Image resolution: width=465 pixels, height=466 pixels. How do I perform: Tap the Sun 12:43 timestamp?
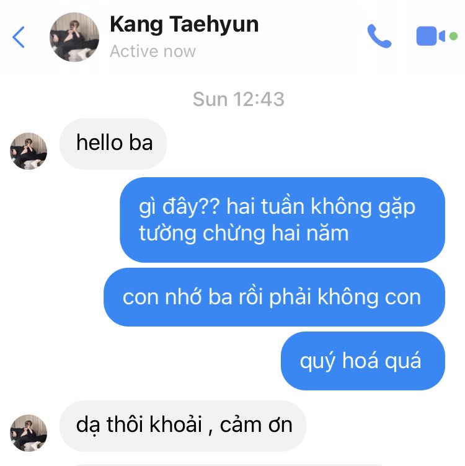[239, 99]
